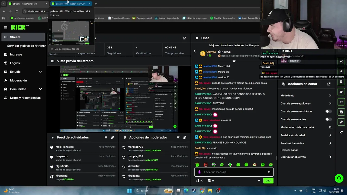This screenshot has height=195, width=347.
Task: Send message with green Chat button
Action: pyautogui.click(x=268, y=181)
